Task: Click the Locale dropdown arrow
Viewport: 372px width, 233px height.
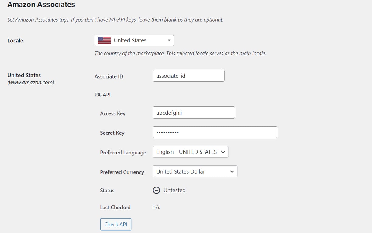Action: 169,40
